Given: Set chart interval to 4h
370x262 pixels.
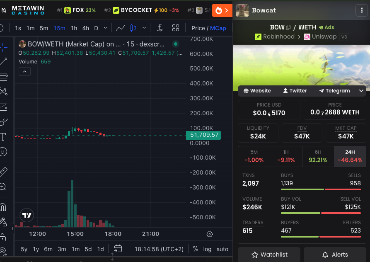Looking at the screenshot, I should coord(86,28).
